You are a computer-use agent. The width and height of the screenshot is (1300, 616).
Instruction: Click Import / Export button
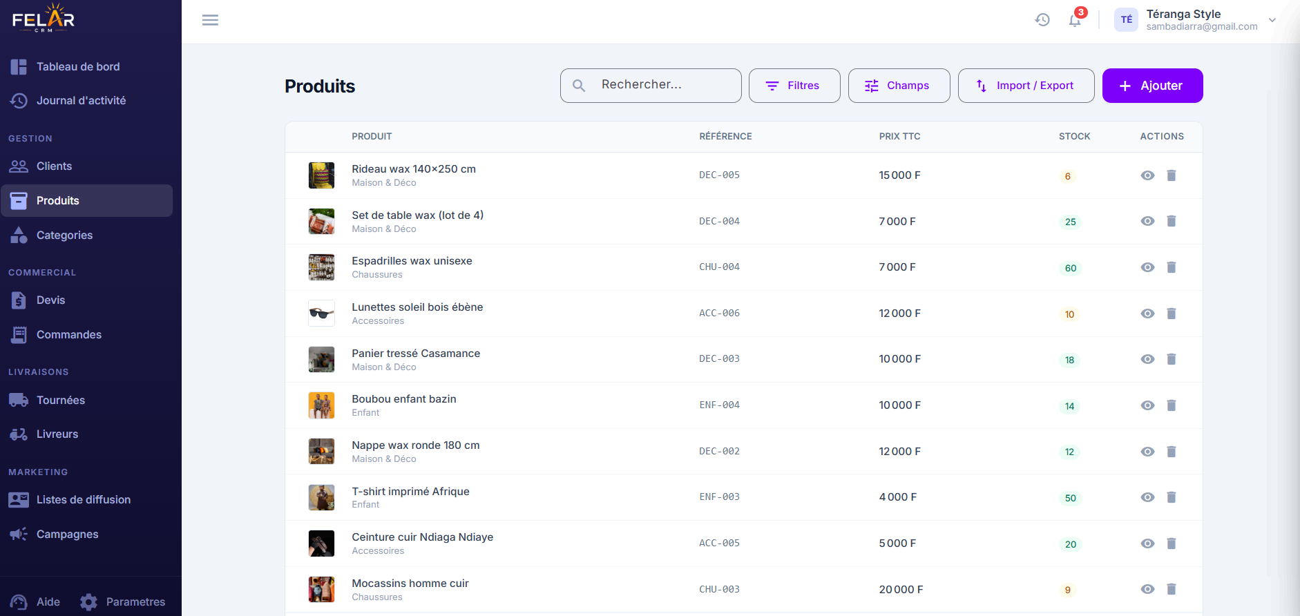click(x=1026, y=86)
